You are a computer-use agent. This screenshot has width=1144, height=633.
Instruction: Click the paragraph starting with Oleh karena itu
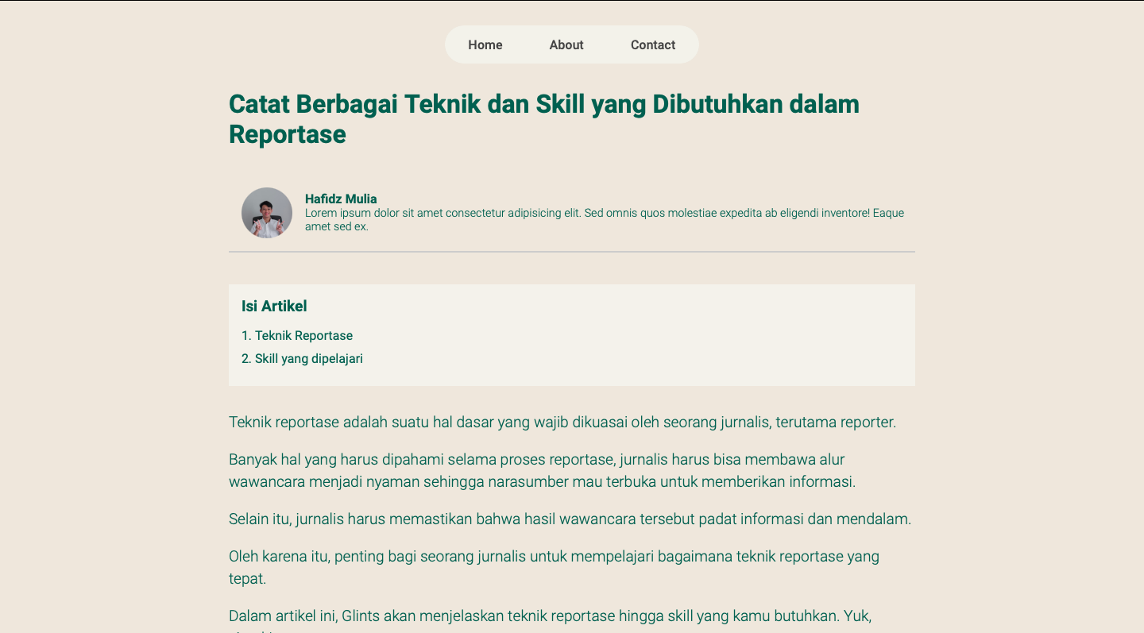[554, 566]
